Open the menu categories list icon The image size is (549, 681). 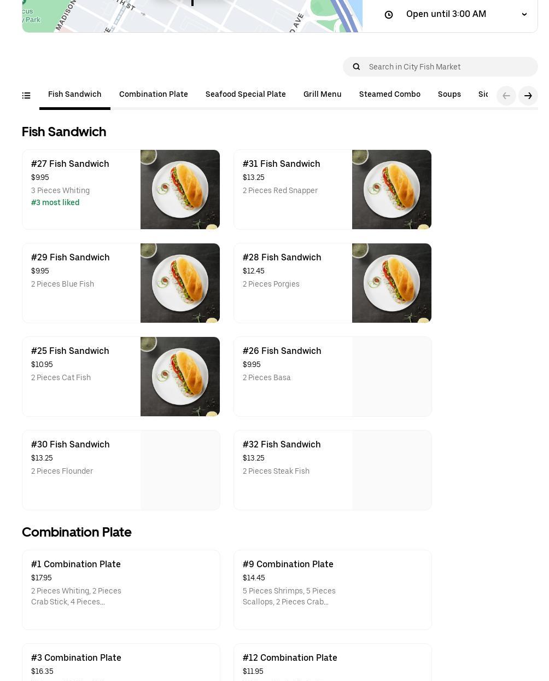pos(26,96)
